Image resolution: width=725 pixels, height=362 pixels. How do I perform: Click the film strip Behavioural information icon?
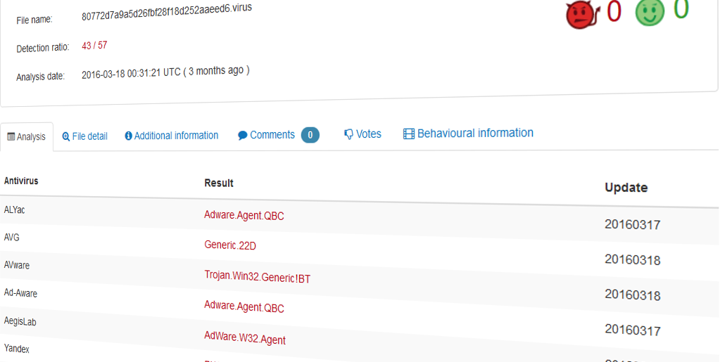pyautogui.click(x=409, y=134)
